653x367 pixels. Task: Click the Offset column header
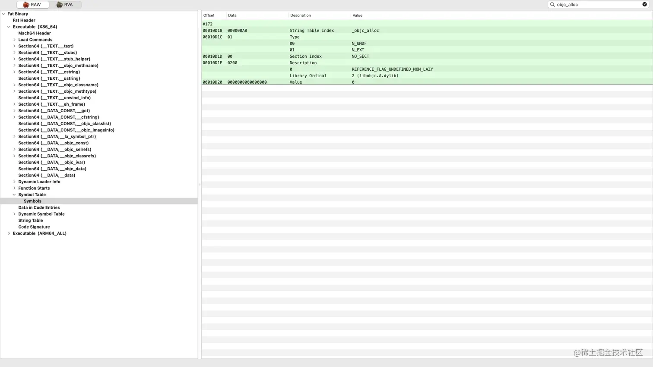pos(214,16)
